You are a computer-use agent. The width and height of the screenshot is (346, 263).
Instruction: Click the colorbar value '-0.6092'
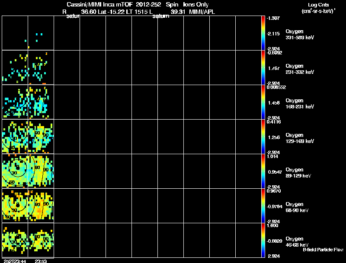pos(274,53)
